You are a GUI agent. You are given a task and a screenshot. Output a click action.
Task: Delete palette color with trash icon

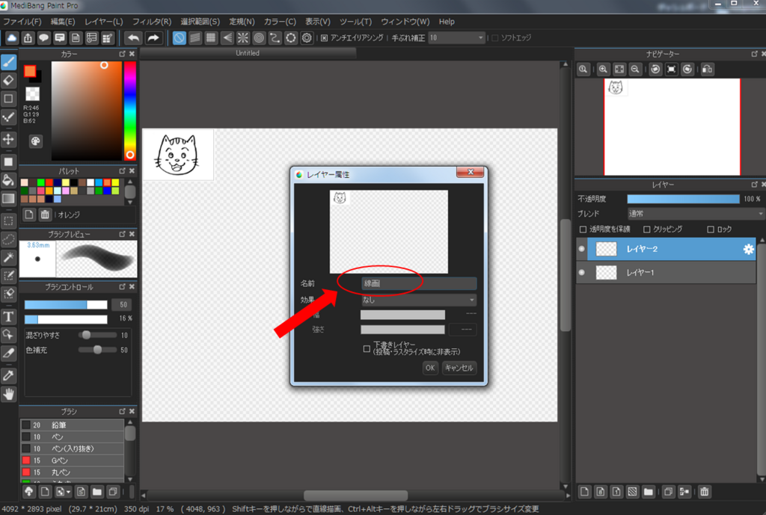tap(45, 215)
